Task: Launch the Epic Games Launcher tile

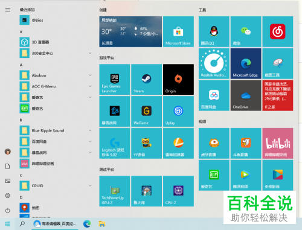Action: click(115, 79)
